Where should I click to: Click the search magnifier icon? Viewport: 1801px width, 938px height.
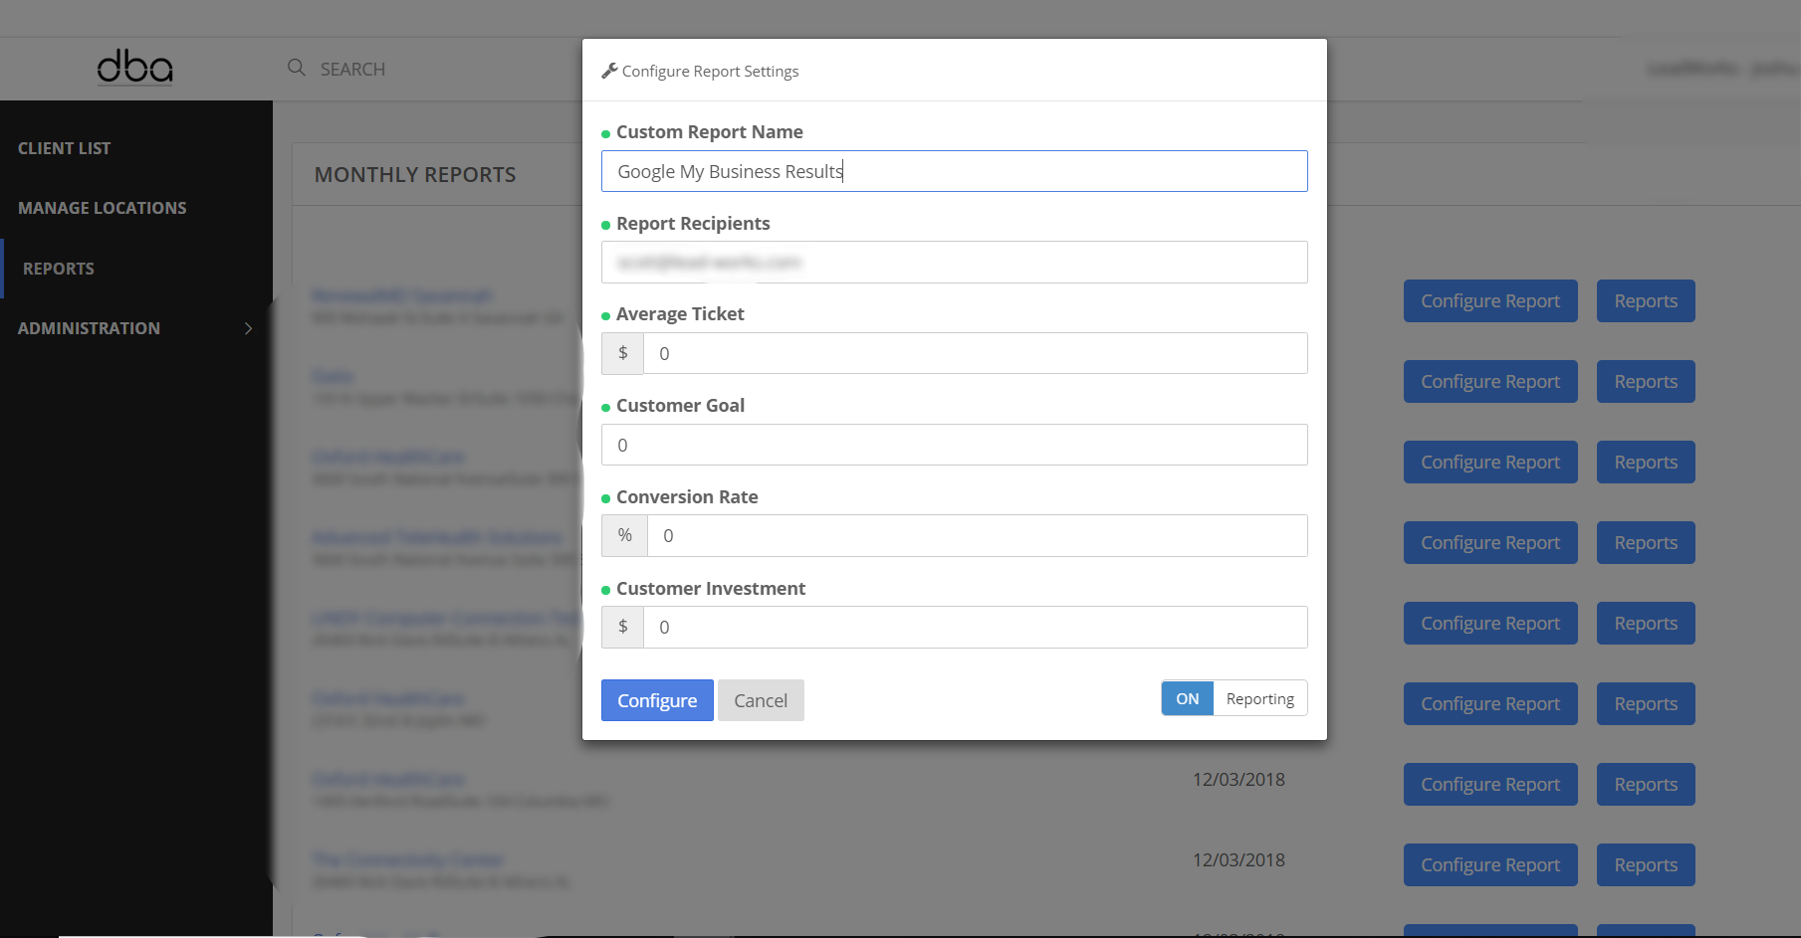(x=296, y=68)
